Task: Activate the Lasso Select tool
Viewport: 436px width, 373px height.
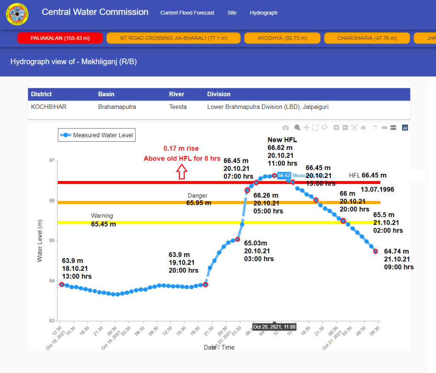Action: click(324, 127)
